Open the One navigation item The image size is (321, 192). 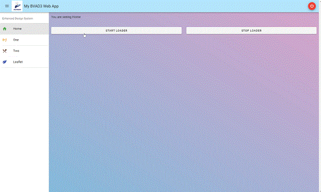(x=25, y=40)
